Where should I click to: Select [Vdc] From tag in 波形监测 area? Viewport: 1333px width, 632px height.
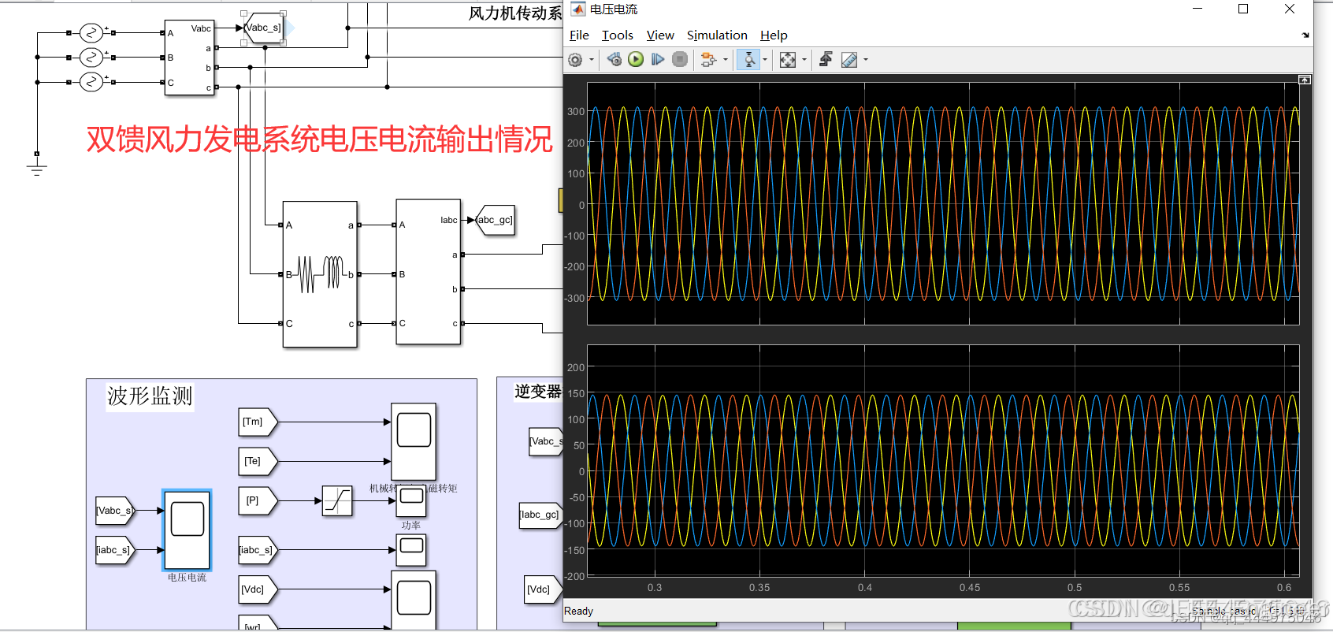coord(258,589)
